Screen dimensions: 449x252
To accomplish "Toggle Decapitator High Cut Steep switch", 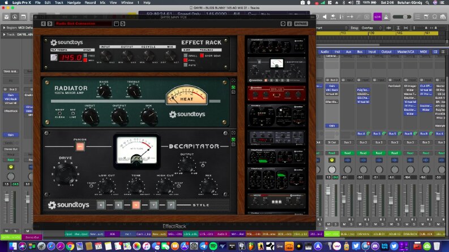I will point(178,186).
